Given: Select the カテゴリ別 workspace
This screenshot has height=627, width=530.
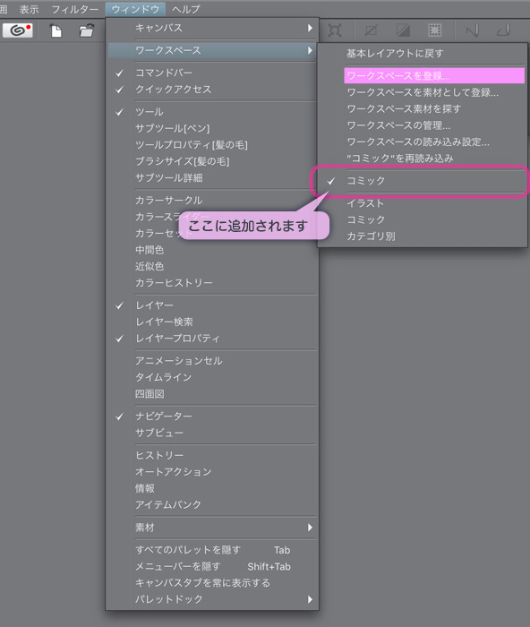Looking at the screenshot, I should [422, 236].
